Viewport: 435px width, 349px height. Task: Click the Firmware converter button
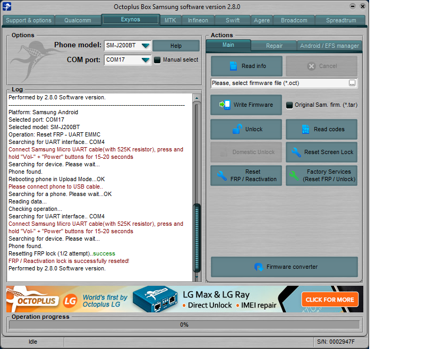click(284, 267)
